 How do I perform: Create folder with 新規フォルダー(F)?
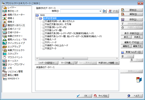click(132, 52)
